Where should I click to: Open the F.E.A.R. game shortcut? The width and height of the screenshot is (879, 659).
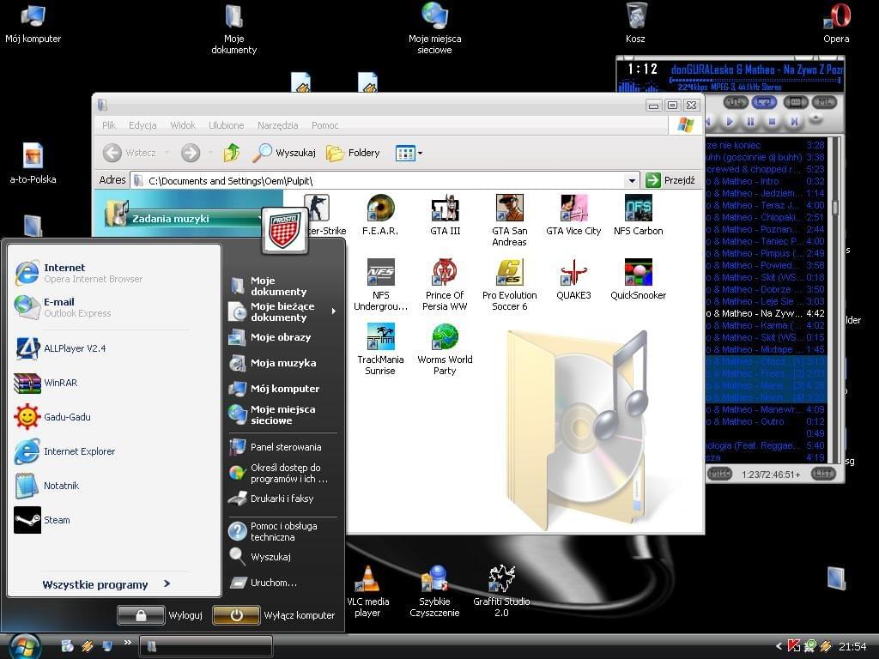point(380,215)
